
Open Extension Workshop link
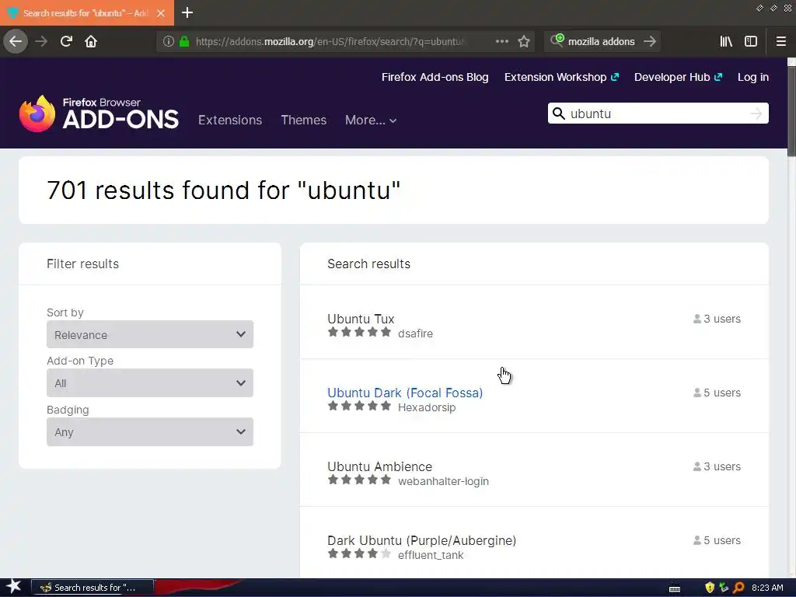click(x=561, y=77)
